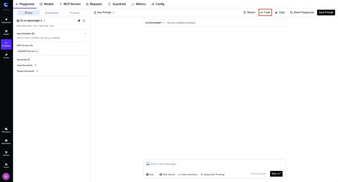Open the Recent prompts history
Image resolution: width=338 pixels, height=182 pixels.
tap(249, 12)
